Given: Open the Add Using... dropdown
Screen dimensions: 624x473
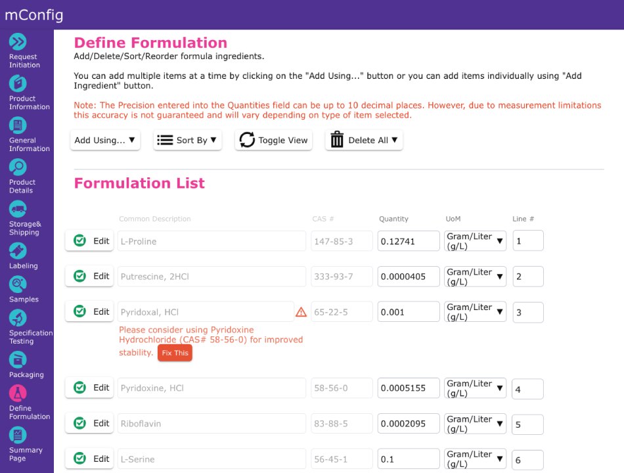Looking at the screenshot, I should 104,140.
